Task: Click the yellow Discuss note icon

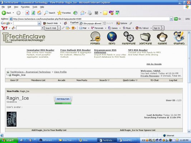Action: click(x=105, y=13)
